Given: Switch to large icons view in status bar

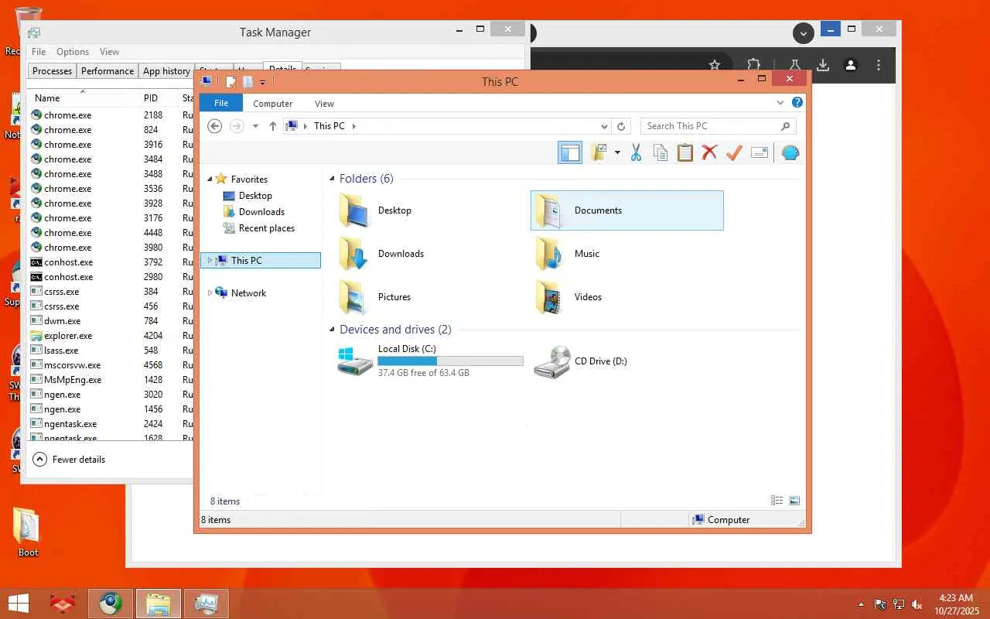Looking at the screenshot, I should 794,501.
